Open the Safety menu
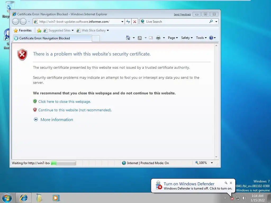This screenshot has height=203, width=271. [x=187, y=38]
